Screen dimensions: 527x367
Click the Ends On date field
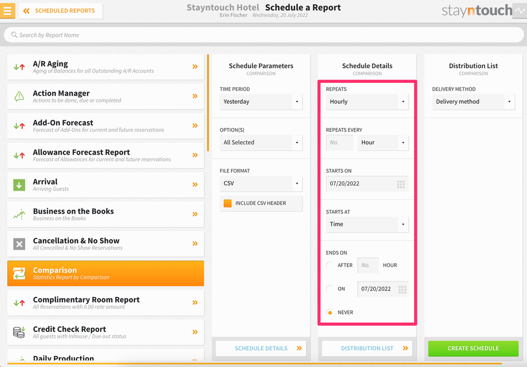[383, 289]
